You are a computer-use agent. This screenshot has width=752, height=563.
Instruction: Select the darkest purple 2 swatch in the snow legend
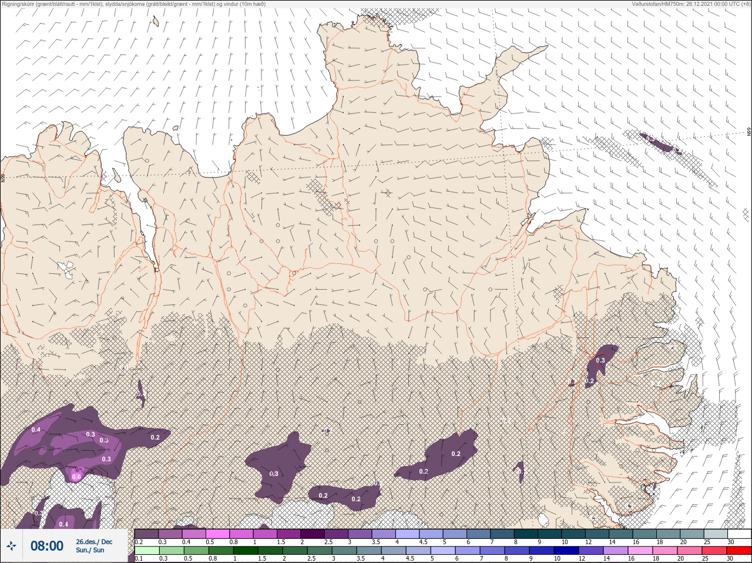coord(313,534)
